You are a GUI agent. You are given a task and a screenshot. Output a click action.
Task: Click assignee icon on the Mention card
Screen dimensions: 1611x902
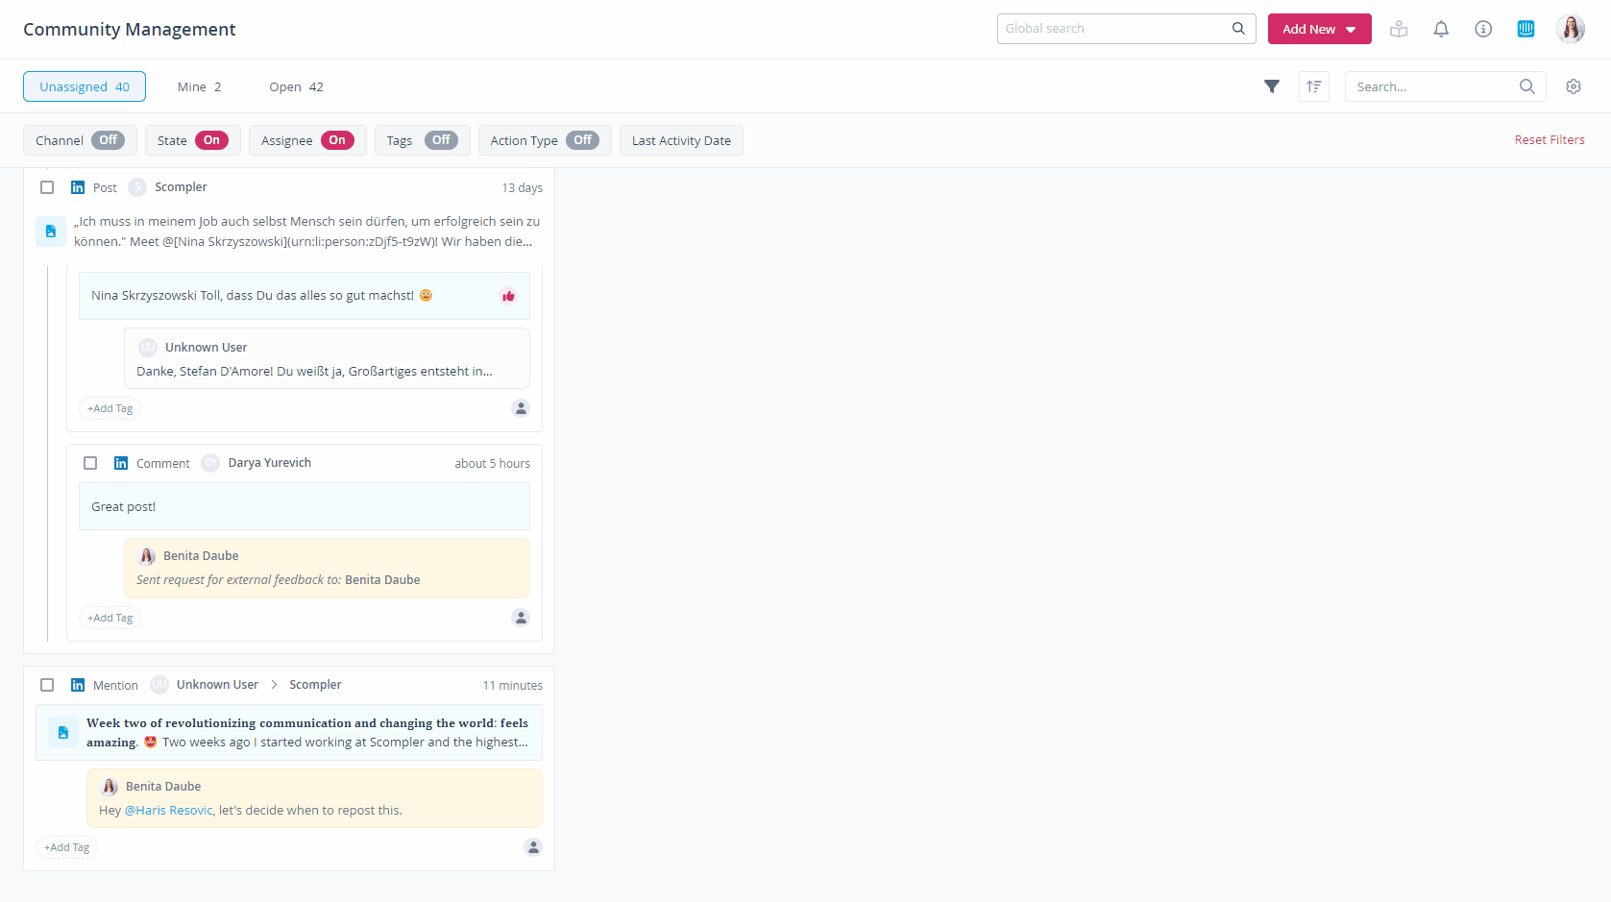click(x=533, y=847)
